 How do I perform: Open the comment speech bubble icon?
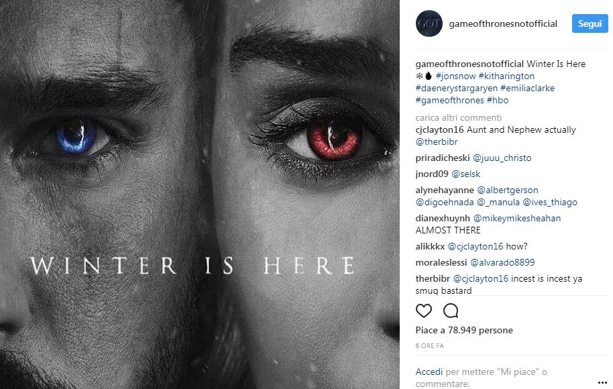click(451, 311)
